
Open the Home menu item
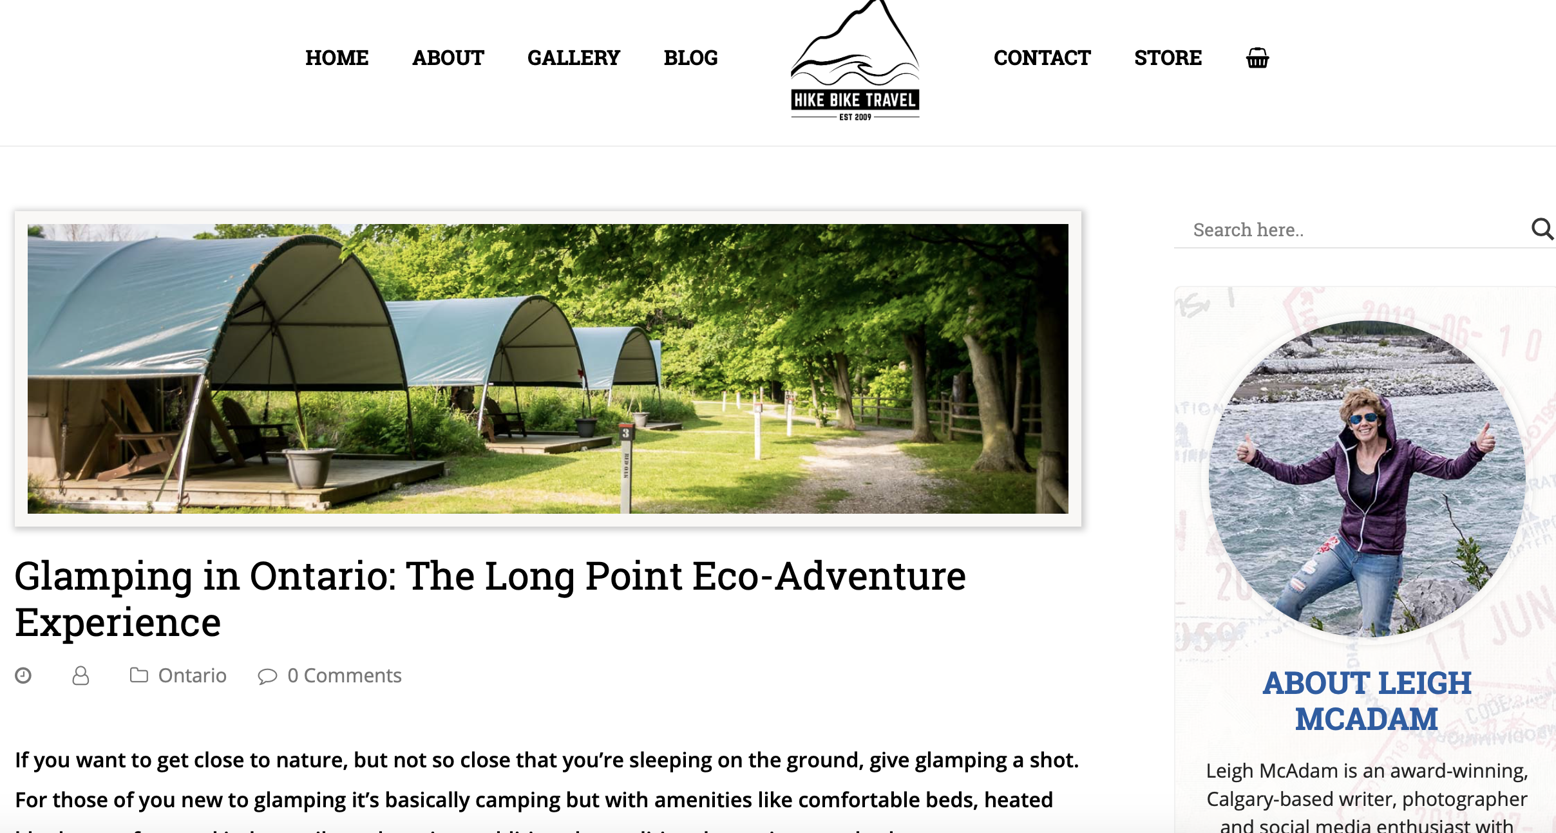pyautogui.click(x=337, y=58)
